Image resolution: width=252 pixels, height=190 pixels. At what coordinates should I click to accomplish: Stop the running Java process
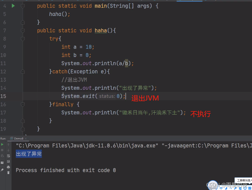tap(2, 150)
